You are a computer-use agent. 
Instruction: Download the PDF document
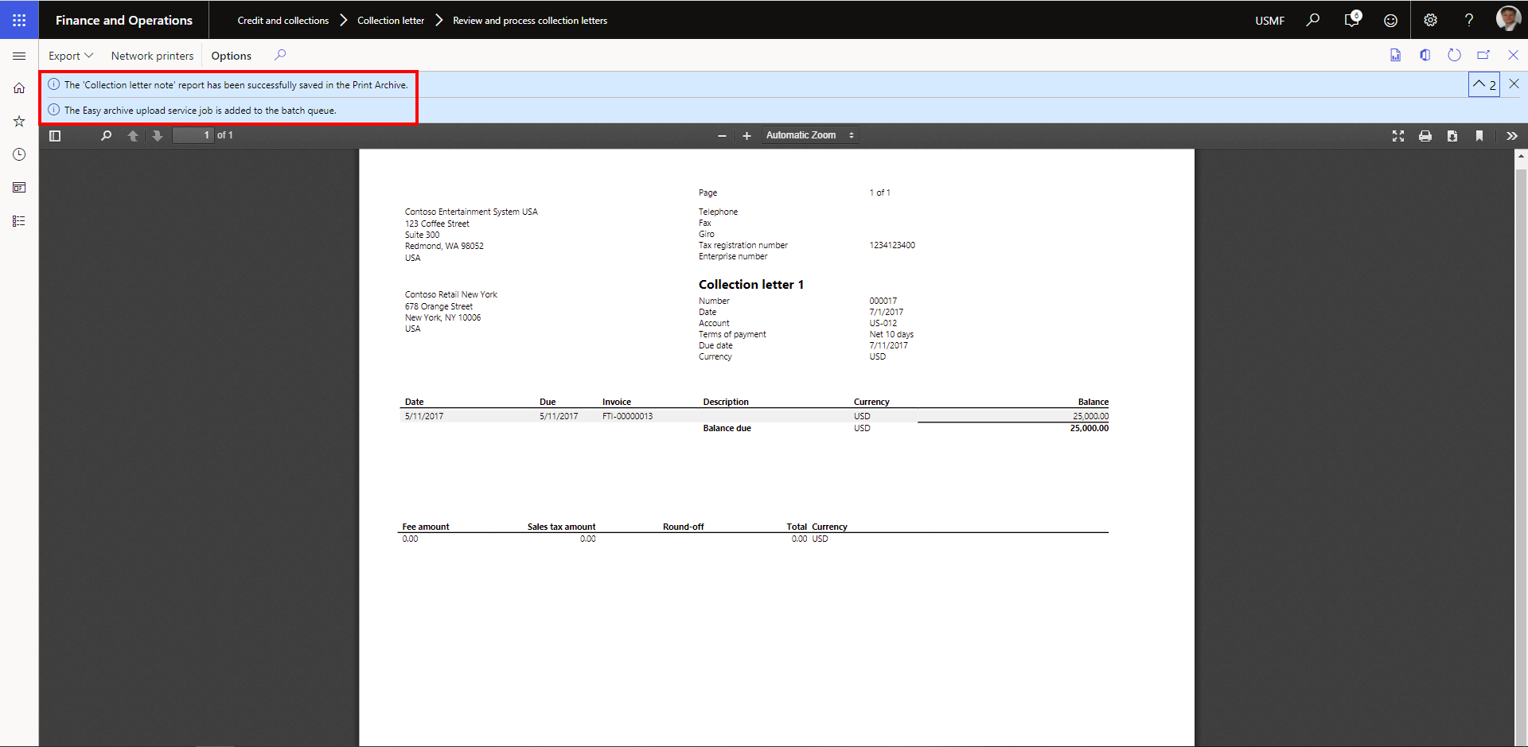click(1452, 136)
